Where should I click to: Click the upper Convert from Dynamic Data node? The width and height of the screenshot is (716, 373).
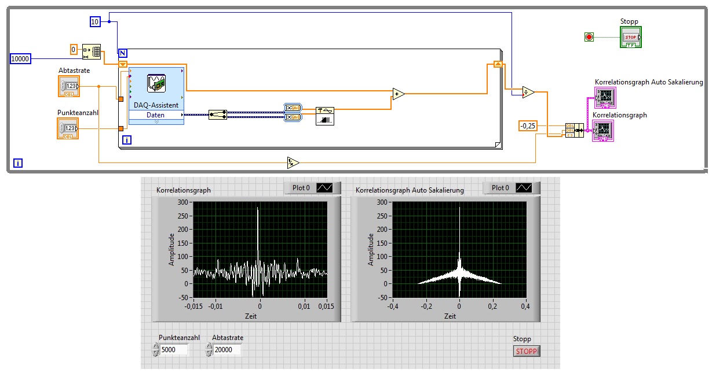point(293,108)
